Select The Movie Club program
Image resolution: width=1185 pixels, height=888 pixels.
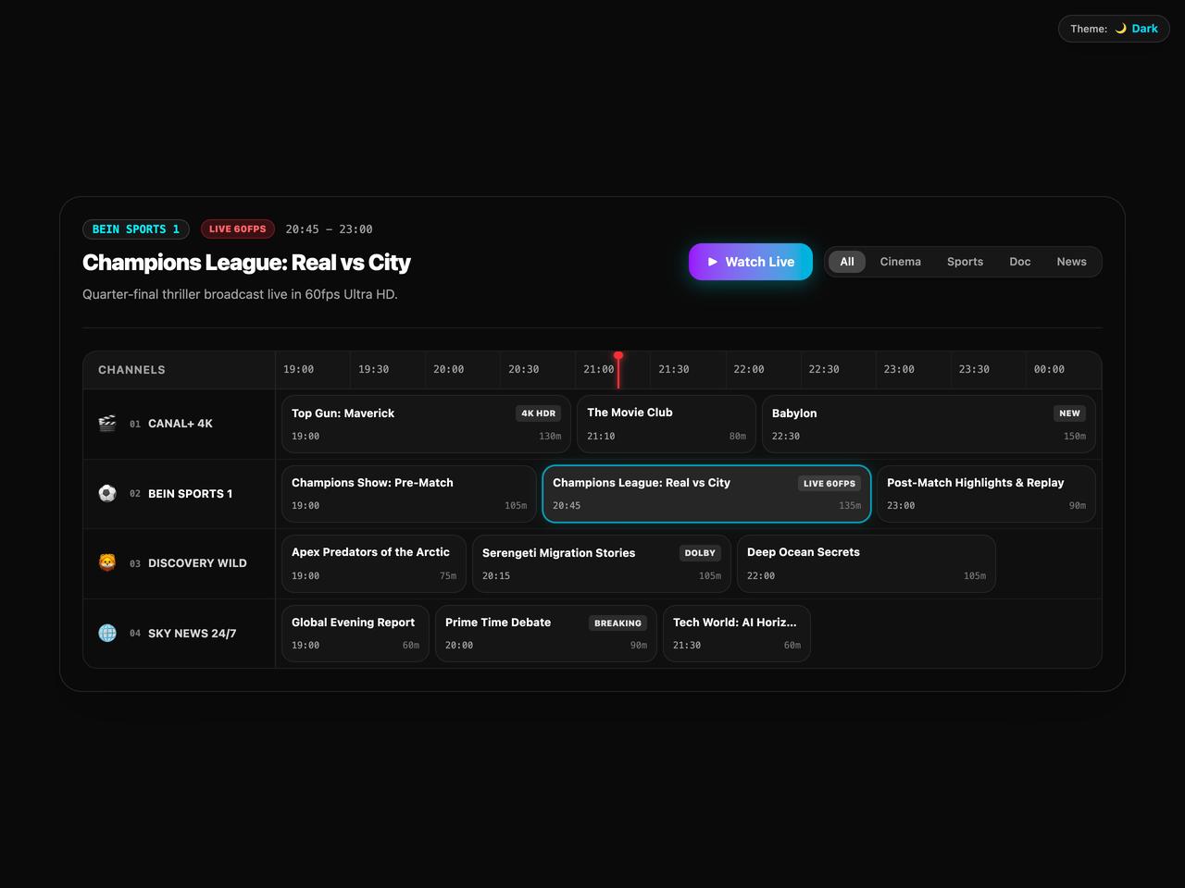point(667,424)
